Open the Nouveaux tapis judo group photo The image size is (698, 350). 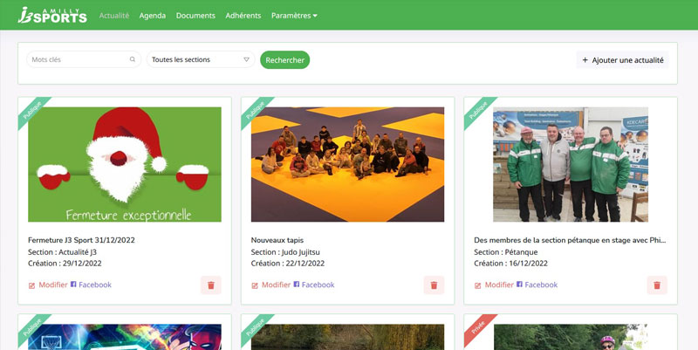coord(347,164)
